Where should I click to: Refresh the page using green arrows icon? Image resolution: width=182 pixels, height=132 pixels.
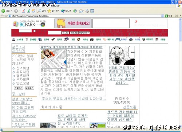pos(28,11)
